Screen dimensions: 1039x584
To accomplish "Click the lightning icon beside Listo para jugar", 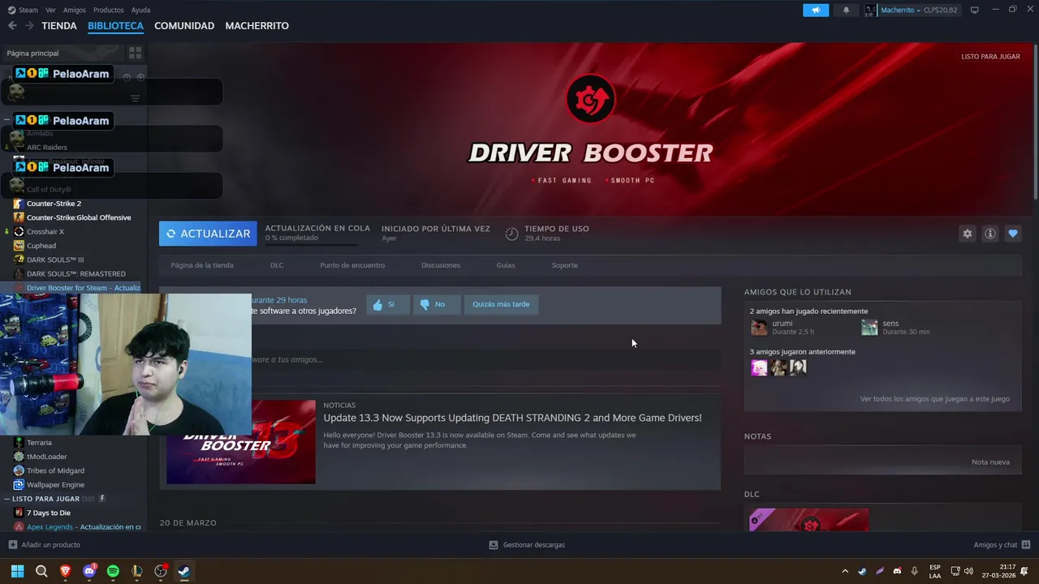I will 102,499.
